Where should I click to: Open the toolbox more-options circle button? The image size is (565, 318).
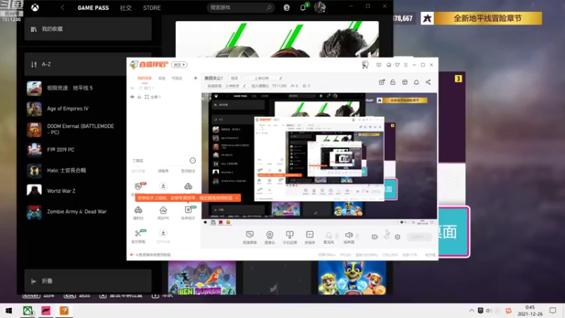click(x=193, y=160)
